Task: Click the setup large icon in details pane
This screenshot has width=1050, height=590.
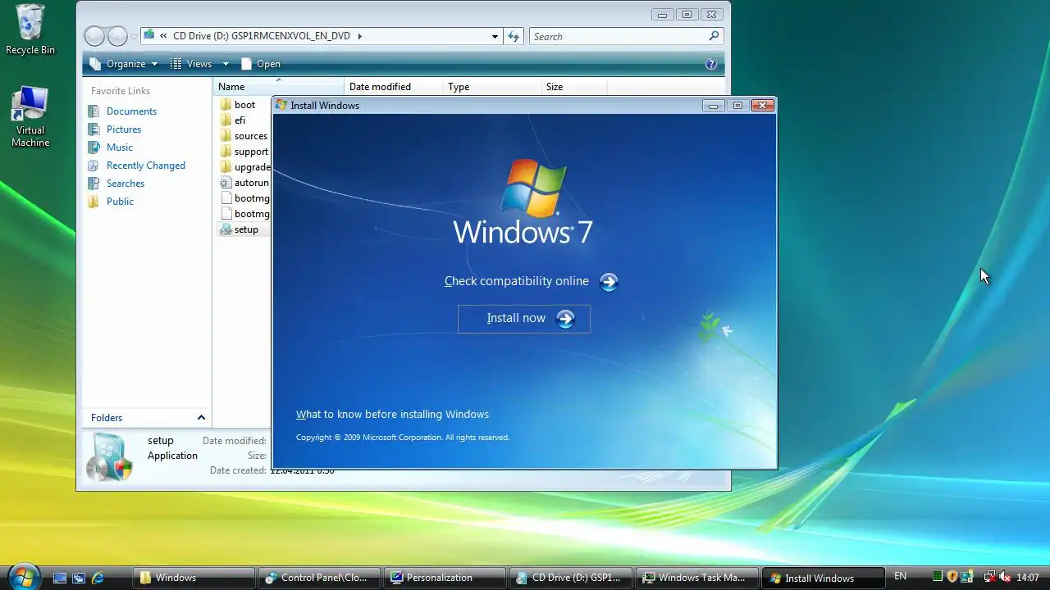Action: pos(110,456)
